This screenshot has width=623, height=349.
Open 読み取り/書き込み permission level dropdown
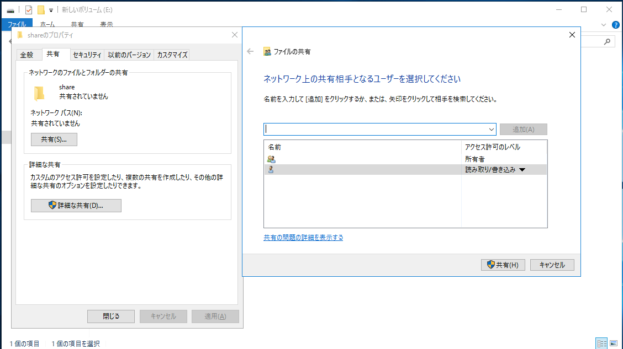(x=522, y=170)
